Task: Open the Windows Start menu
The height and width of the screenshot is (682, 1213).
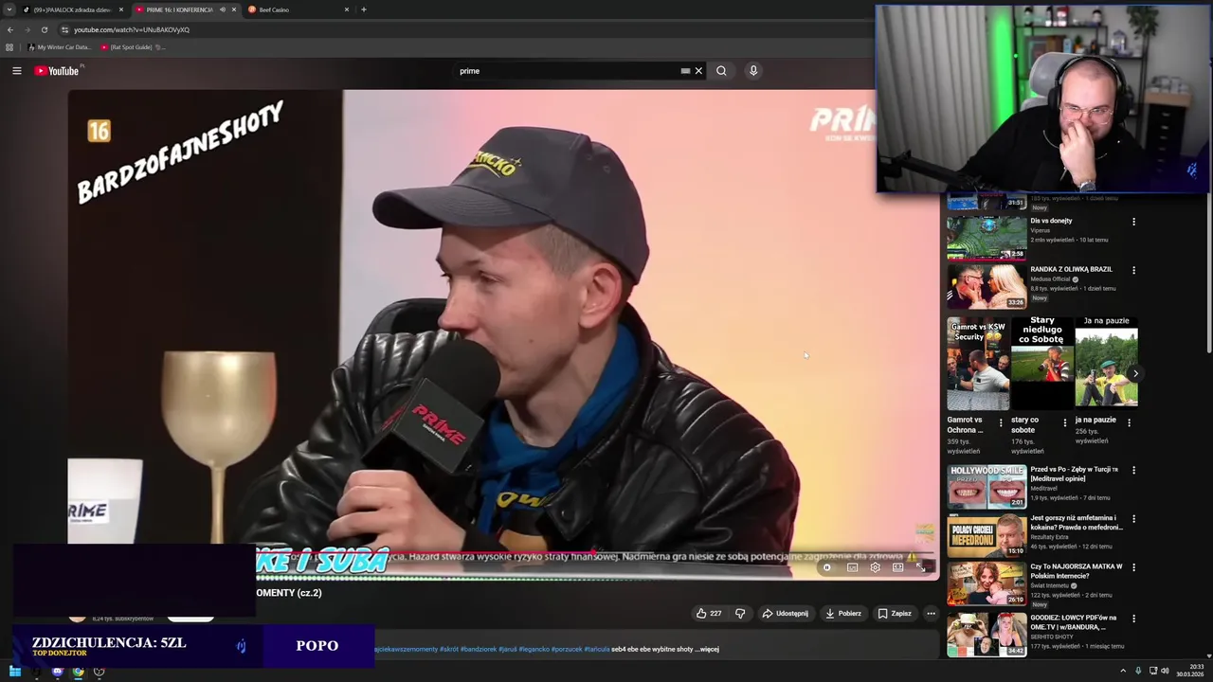Action: pyautogui.click(x=14, y=672)
